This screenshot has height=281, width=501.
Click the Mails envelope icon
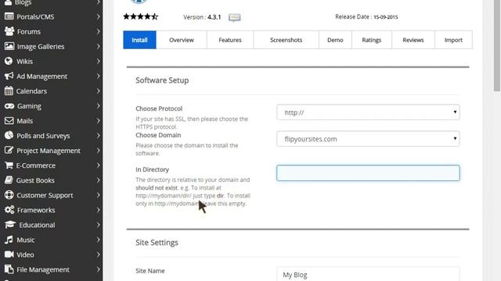[x=9, y=120]
